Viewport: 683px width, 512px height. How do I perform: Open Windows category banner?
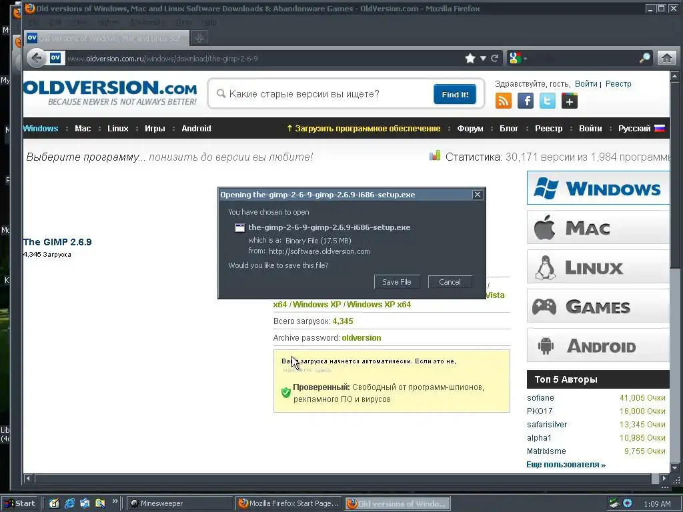598,187
